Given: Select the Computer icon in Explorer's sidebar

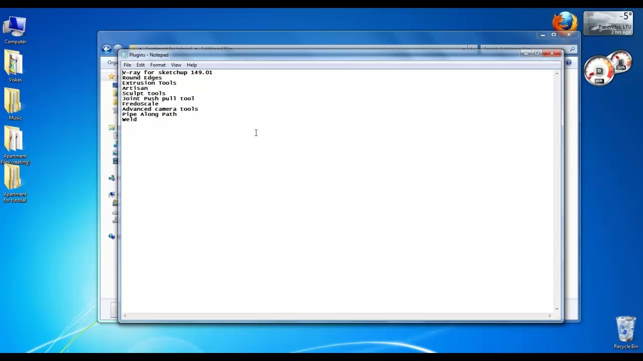Looking at the screenshot, I should pyautogui.click(x=112, y=195).
